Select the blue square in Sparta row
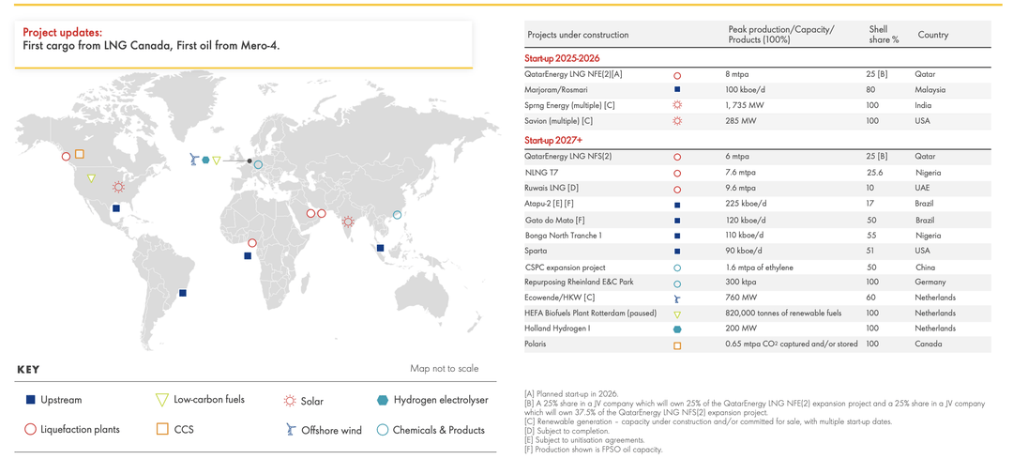The width and height of the screenshot is (1013, 459). (677, 252)
